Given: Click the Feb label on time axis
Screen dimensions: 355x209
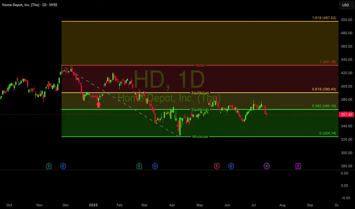Looking at the screenshot, I should pos(120,205).
